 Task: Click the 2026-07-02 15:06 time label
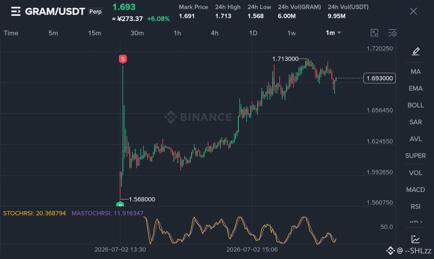[x=252, y=250]
